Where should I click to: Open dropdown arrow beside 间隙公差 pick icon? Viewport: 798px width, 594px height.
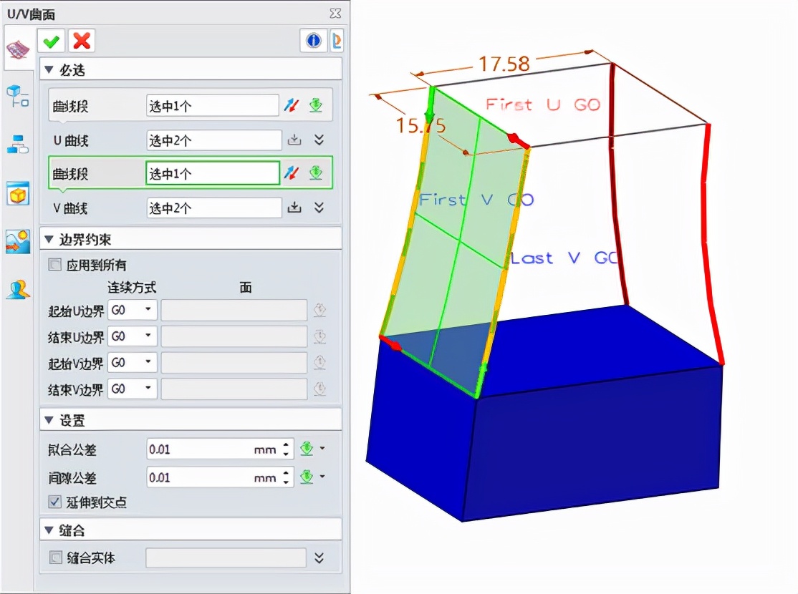[x=322, y=477]
